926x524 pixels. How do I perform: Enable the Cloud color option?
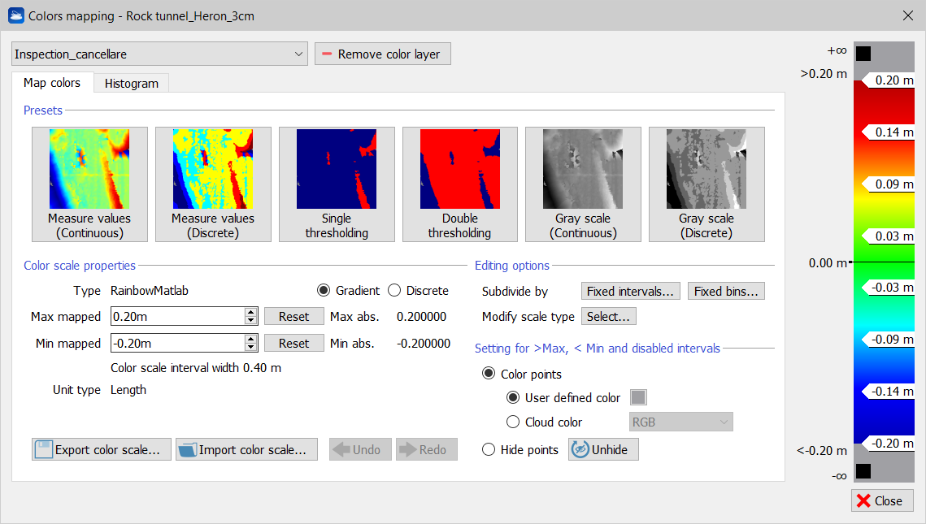coord(513,422)
